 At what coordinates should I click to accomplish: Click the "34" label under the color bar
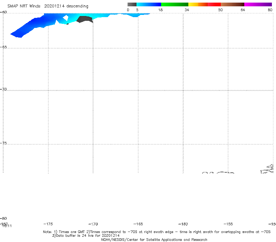187,10
